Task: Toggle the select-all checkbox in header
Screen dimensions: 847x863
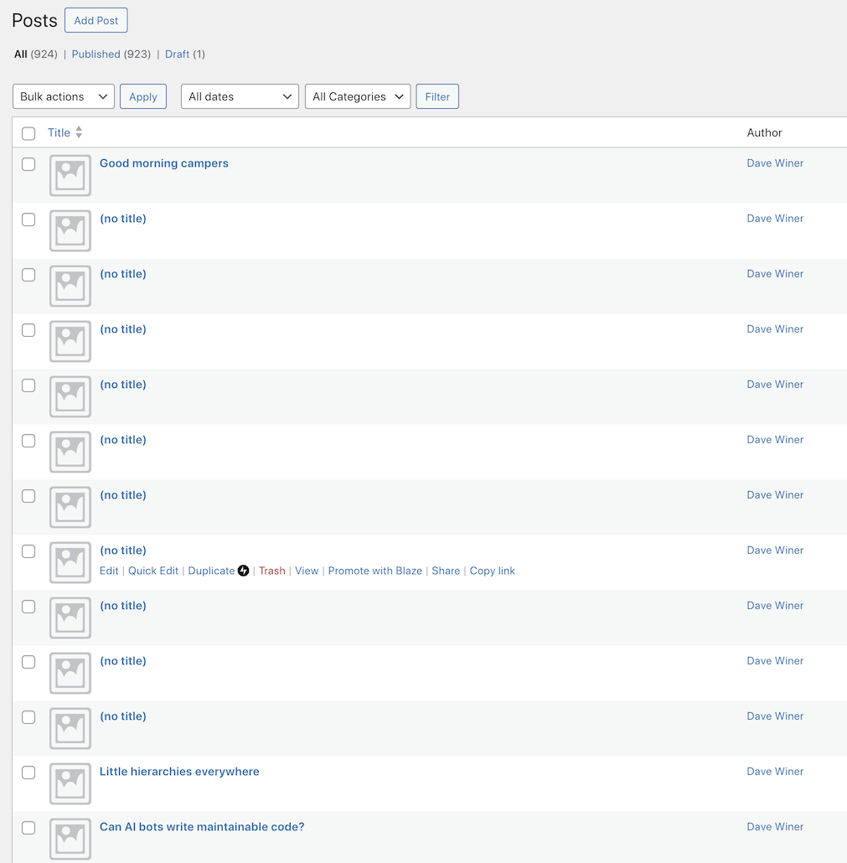Action: (x=28, y=133)
